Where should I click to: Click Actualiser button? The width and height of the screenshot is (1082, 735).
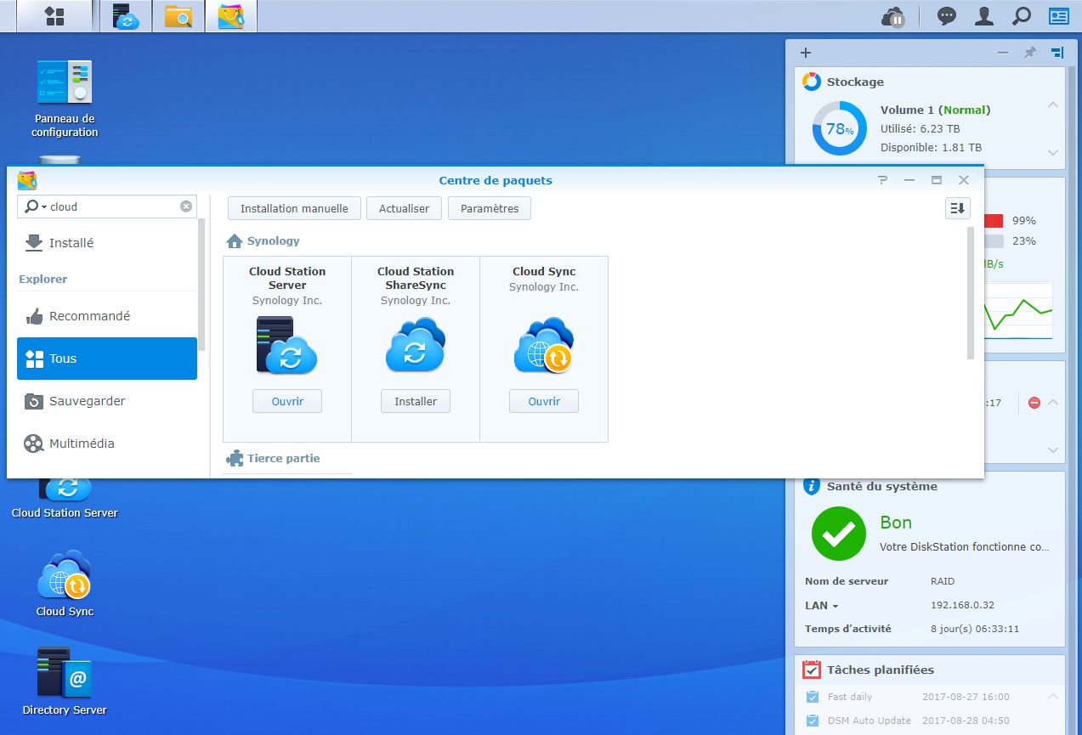coord(405,208)
